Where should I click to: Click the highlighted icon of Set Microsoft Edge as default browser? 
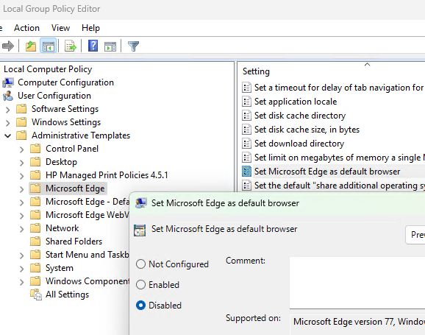[x=246, y=172]
